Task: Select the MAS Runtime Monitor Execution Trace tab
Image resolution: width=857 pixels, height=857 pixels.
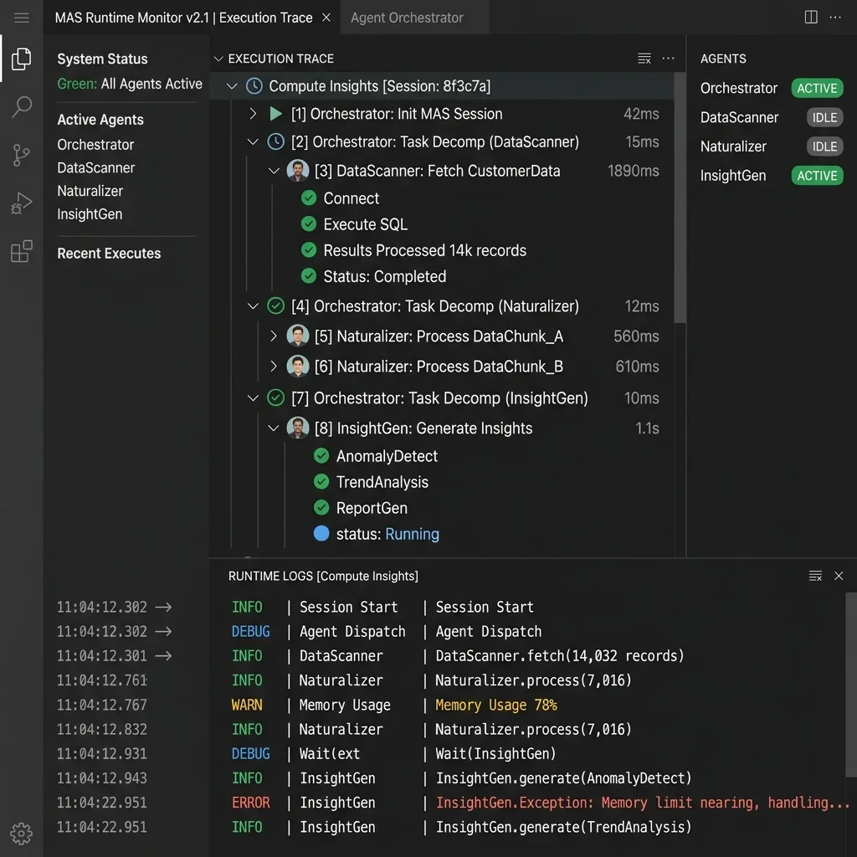Action: tap(183, 18)
